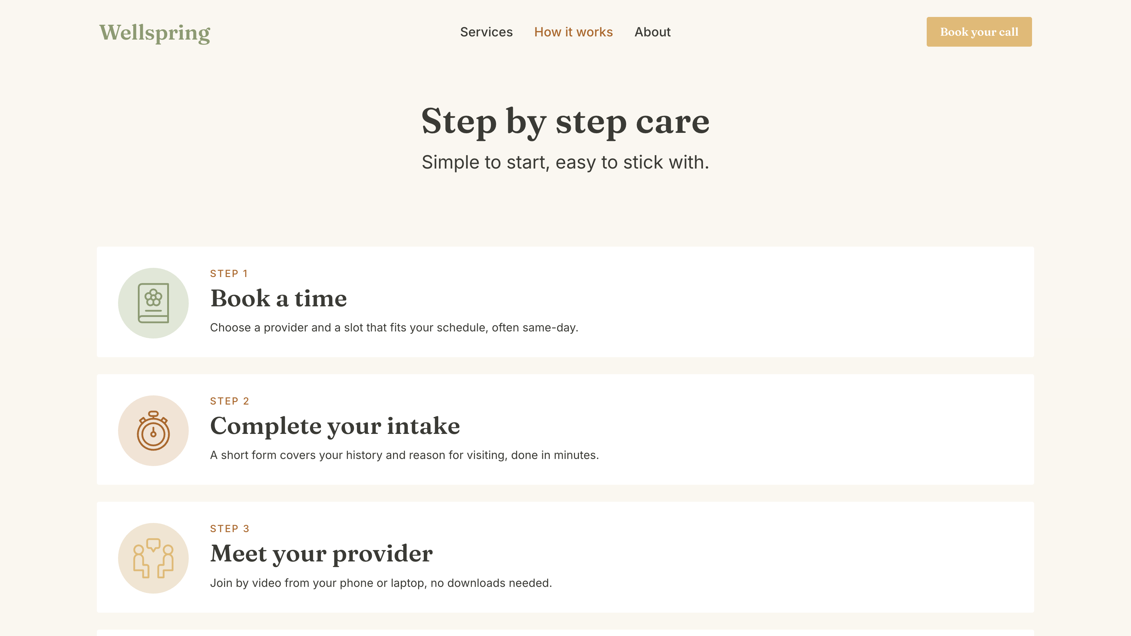Click the Choose a provider description text

point(394,328)
